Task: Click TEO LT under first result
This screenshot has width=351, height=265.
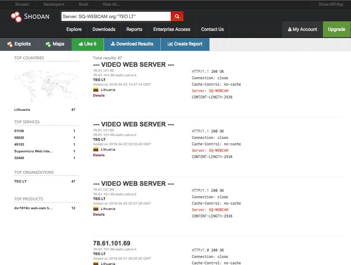Action: coord(99,80)
